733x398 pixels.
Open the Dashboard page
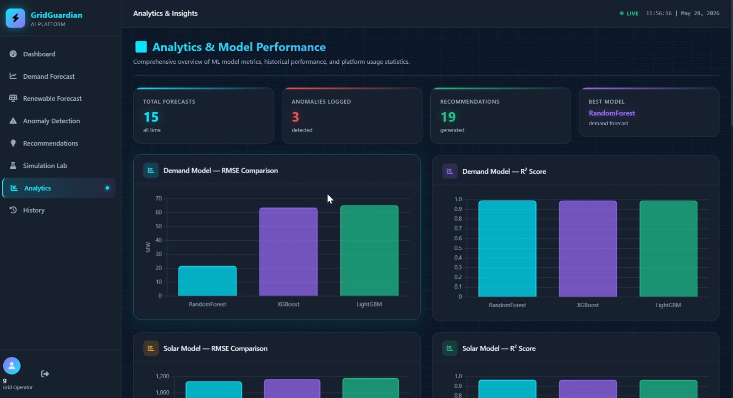click(x=59, y=54)
